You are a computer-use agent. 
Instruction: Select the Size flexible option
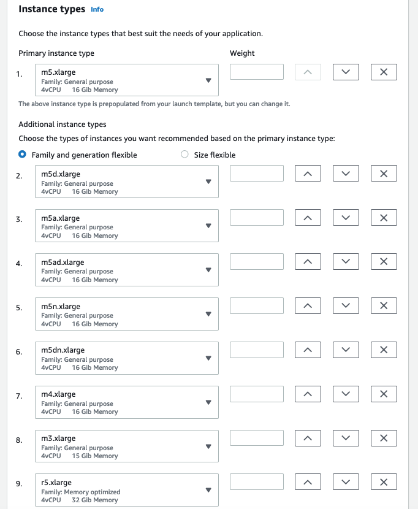(x=184, y=155)
